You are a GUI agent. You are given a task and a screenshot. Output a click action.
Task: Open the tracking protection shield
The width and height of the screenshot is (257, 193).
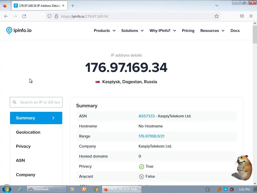click(49, 16)
